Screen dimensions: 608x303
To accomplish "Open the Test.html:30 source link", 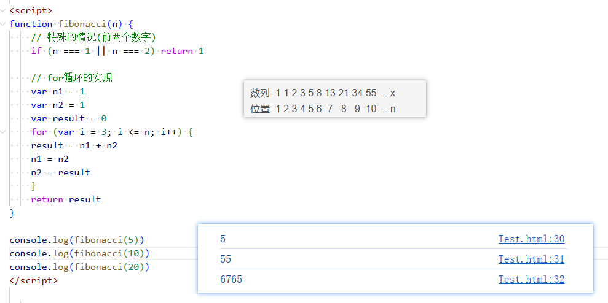I will click(x=531, y=239).
